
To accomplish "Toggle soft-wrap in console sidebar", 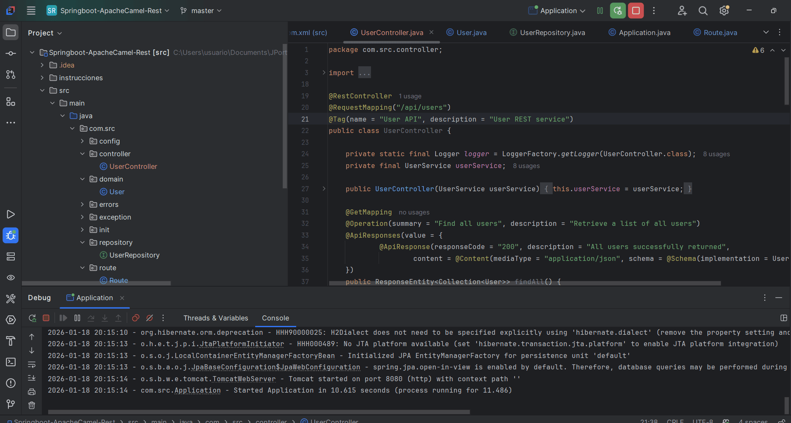I will pos(32,364).
